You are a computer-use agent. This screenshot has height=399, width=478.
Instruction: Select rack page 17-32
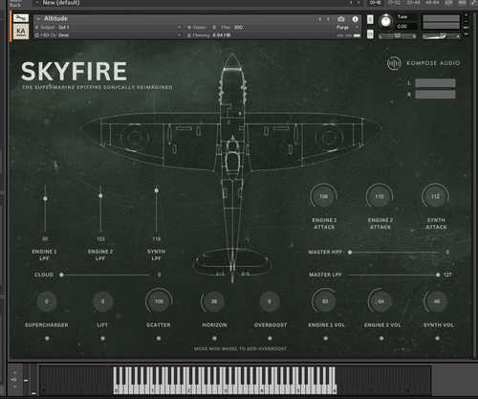click(x=394, y=3)
